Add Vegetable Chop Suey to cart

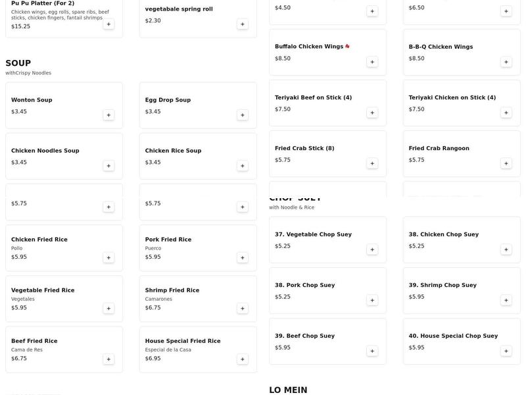coord(372,250)
